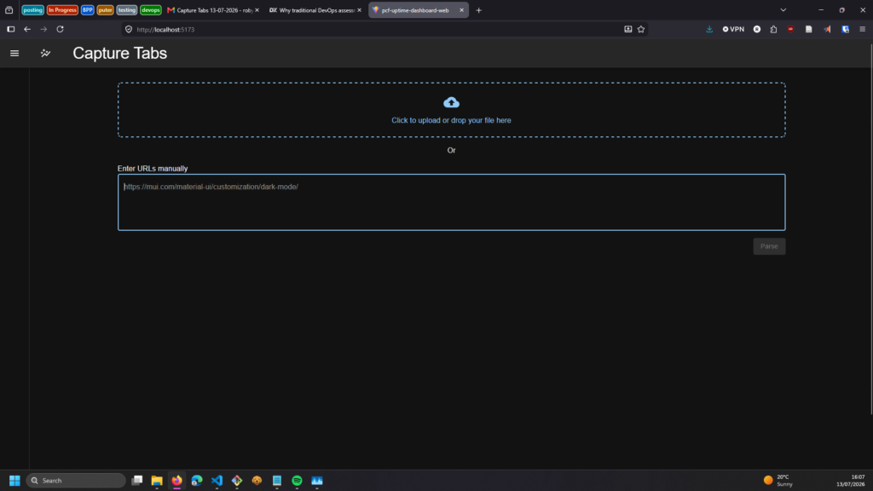Viewport: 873px width, 491px height.
Task: Open the hamburger navigation menu
Action: coord(14,54)
